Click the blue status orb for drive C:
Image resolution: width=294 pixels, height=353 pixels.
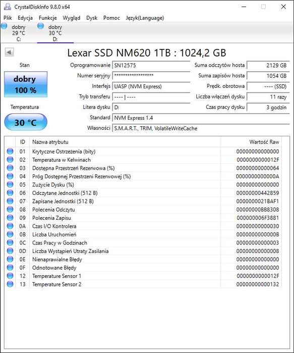tap(4, 26)
